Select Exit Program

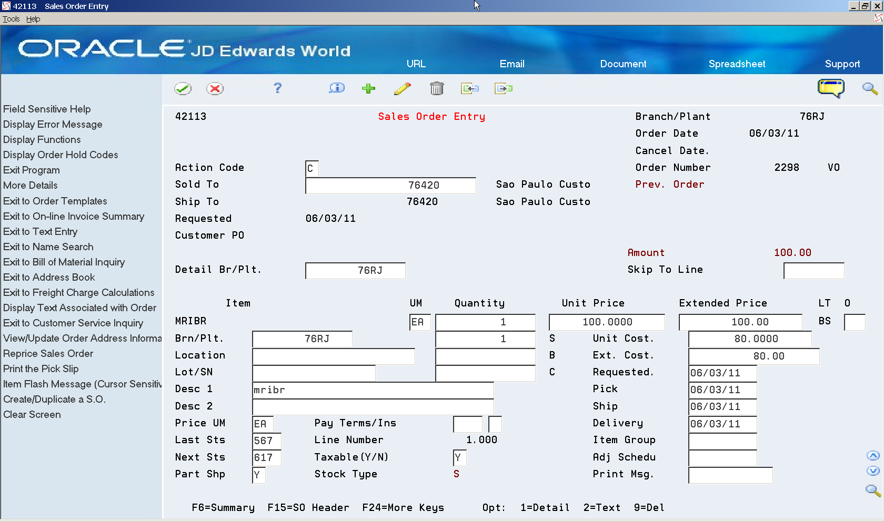click(x=32, y=170)
